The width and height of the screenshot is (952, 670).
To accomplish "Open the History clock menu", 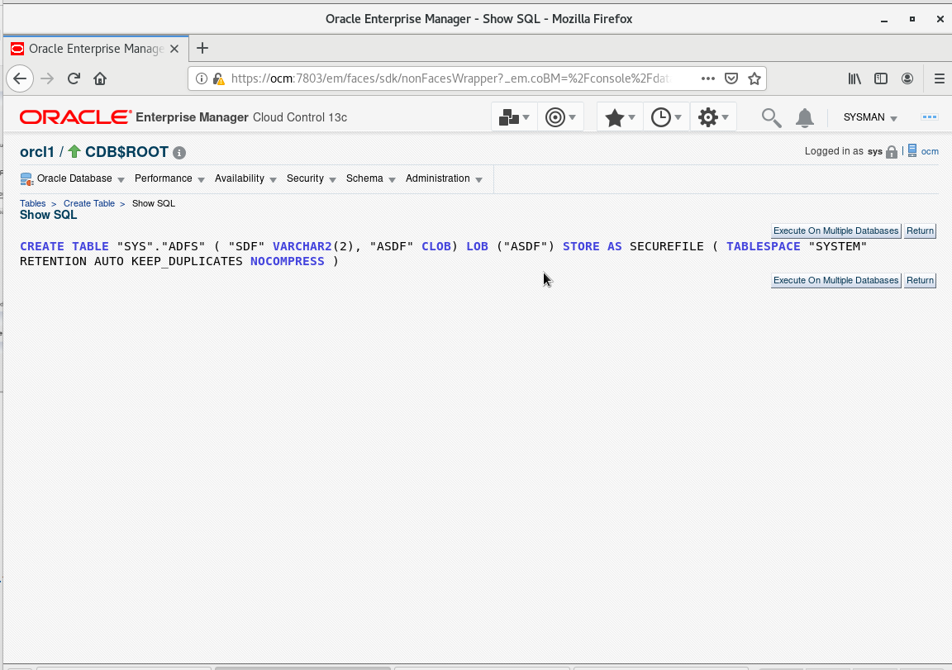I will [x=666, y=117].
